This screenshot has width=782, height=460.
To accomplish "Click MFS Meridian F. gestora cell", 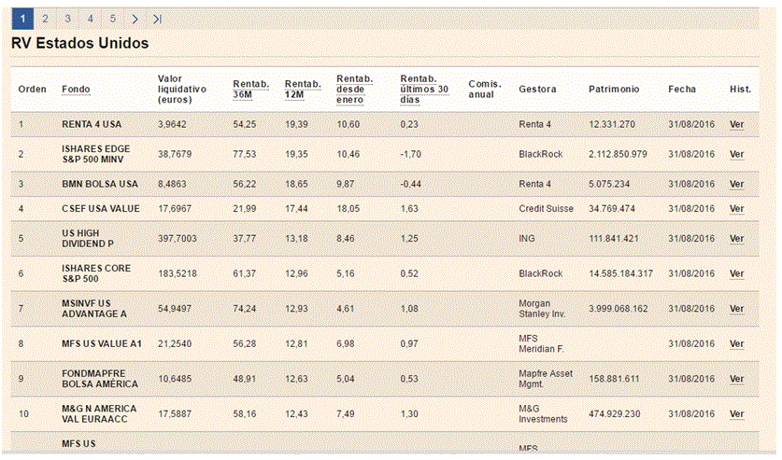I will click(x=541, y=344).
